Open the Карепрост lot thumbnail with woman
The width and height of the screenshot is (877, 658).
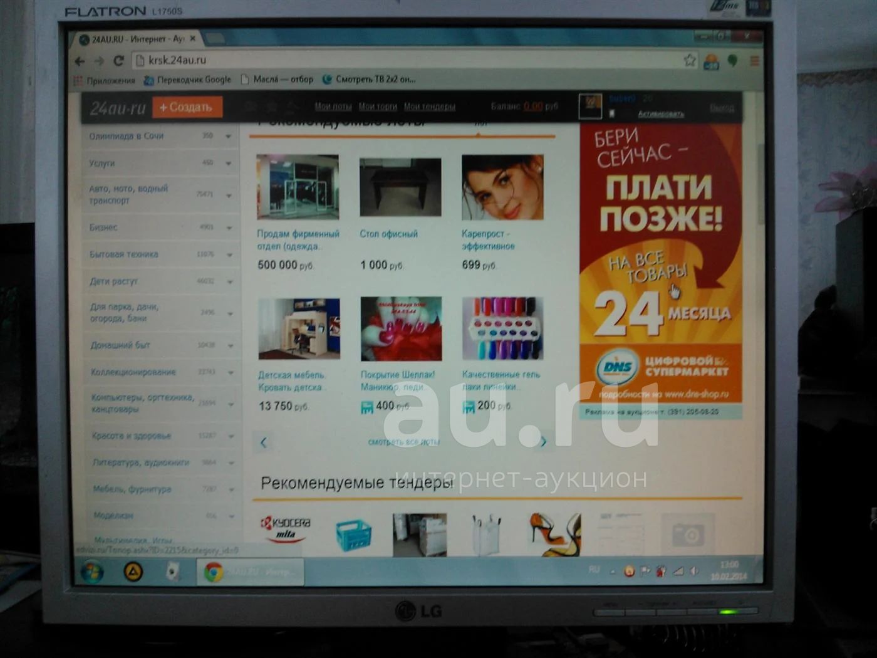(x=502, y=187)
